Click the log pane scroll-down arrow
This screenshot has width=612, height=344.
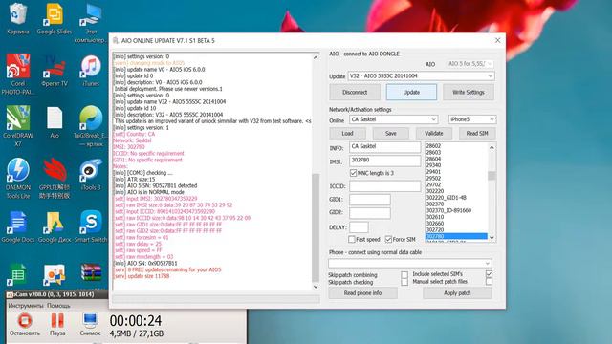pos(316,287)
